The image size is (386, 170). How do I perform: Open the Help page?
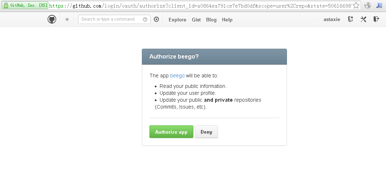[227, 20]
